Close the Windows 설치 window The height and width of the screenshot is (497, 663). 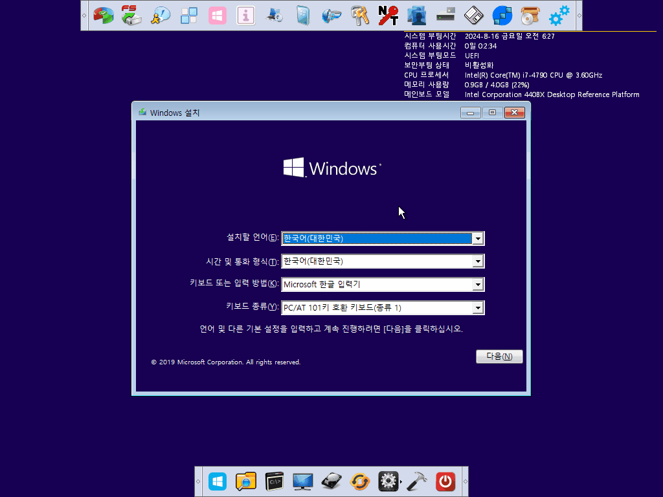click(514, 113)
